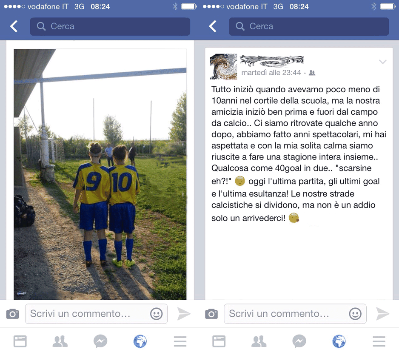
Task: Open camera icon beside right comment box
Action: coord(211,314)
